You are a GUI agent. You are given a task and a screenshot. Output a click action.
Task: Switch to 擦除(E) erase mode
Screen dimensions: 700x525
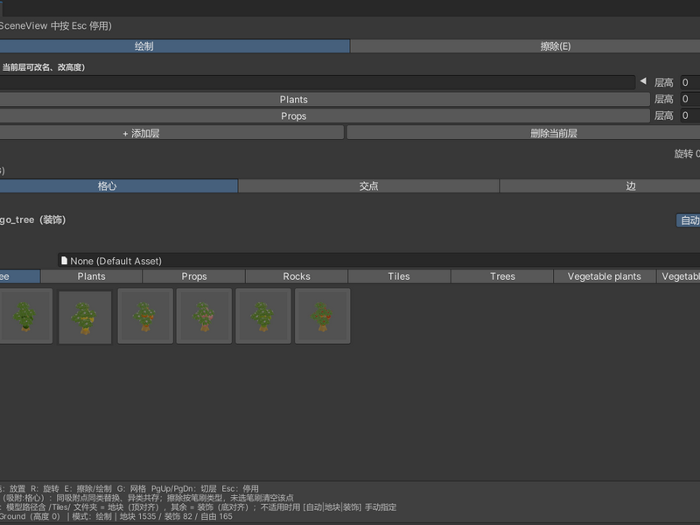click(526, 46)
